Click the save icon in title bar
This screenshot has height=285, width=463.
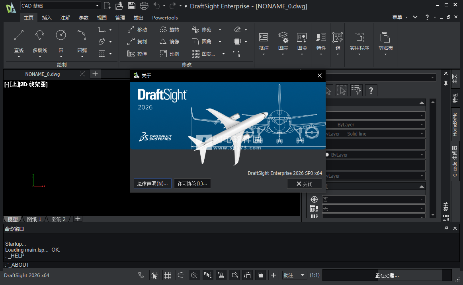pyautogui.click(x=131, y=6)
